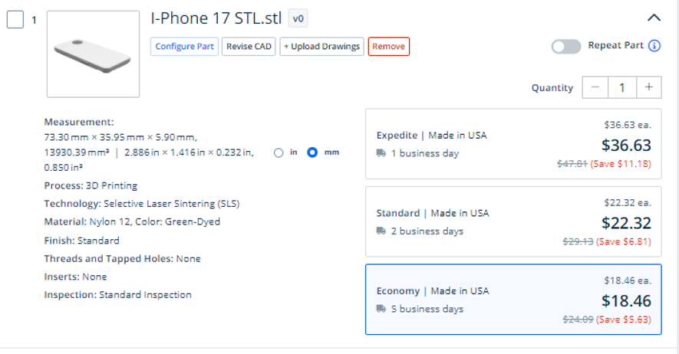Click the Upload Drawings button
Image resolution: width=679 pixels, height=354 pixels.
[321, 46]
